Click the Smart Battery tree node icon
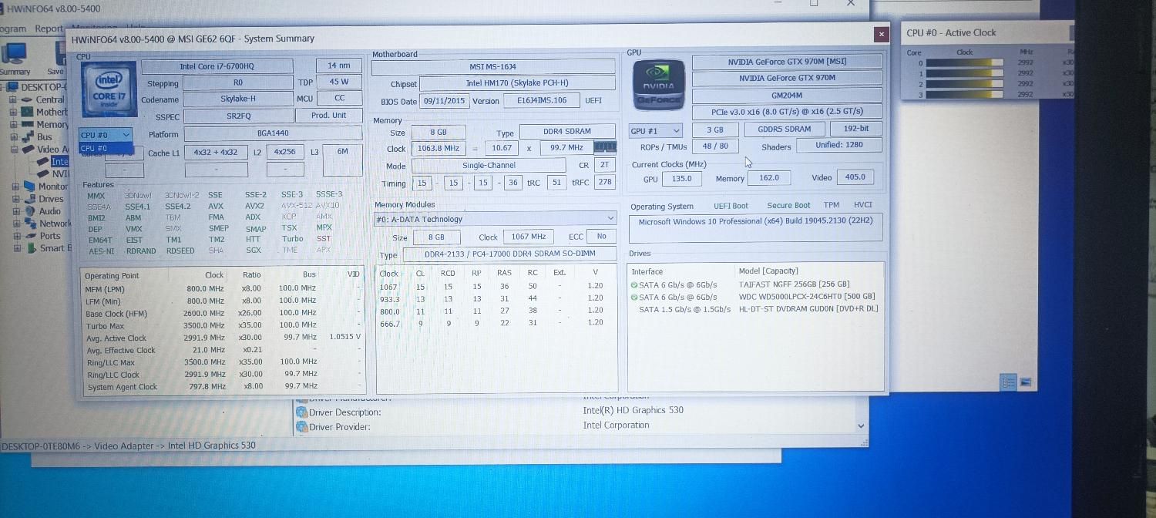 coord(31,247)
